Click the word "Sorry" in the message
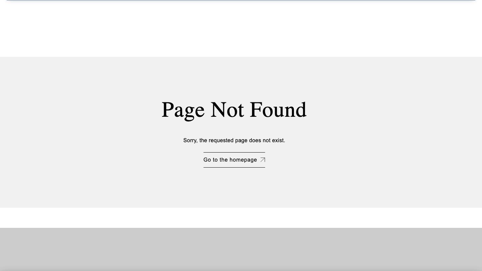Image resolution: width=482 pixels, height=271 pixels. click(x=190, y=141)
